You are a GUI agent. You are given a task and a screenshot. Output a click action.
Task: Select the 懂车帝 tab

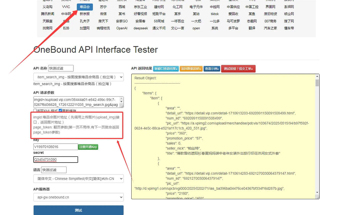pyautogui.click(x=289, y=28)
